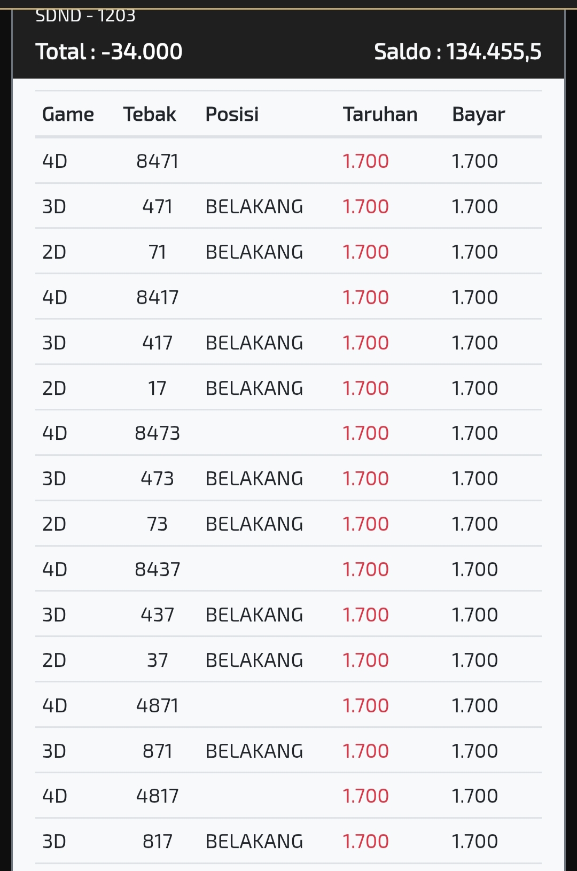
Task: Tap Bayar amount in the 817 row
Action: [x=474, y=841]
